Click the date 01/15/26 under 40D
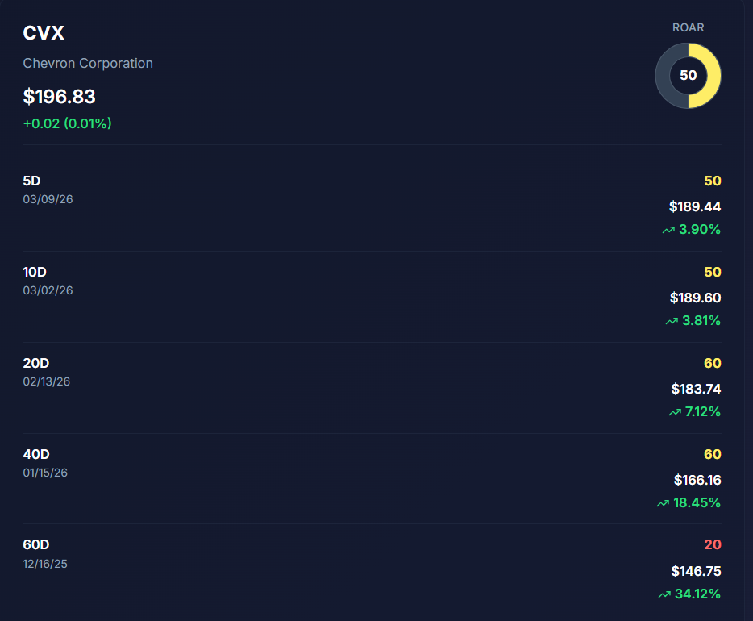This screenshot has width=753, height=621. tap(45, 473)
